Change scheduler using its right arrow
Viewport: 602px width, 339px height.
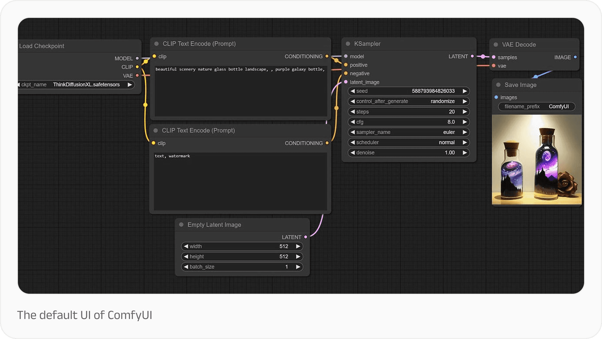tap(464, 142)
